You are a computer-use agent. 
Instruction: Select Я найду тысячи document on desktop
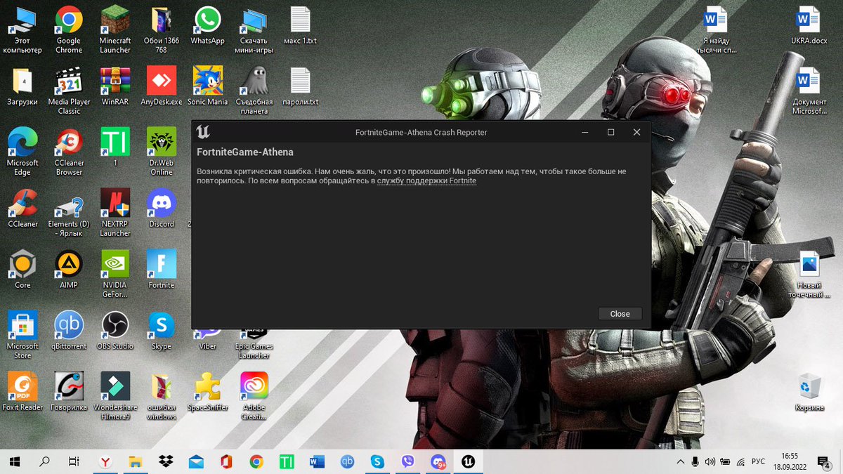pos(715,30)
